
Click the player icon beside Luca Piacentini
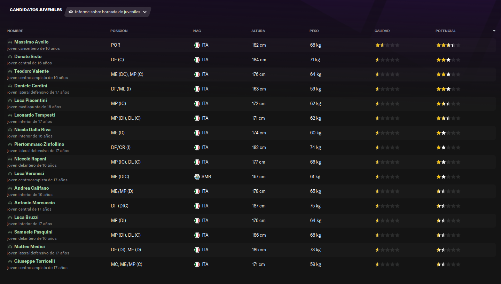click(x=10, y=101)
